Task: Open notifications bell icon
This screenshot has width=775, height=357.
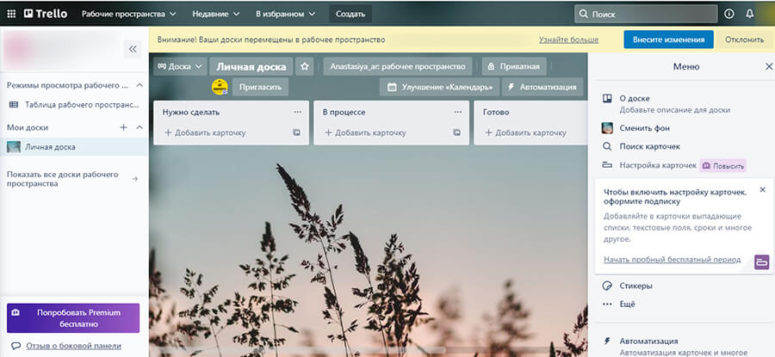Action: coord(749,14)
